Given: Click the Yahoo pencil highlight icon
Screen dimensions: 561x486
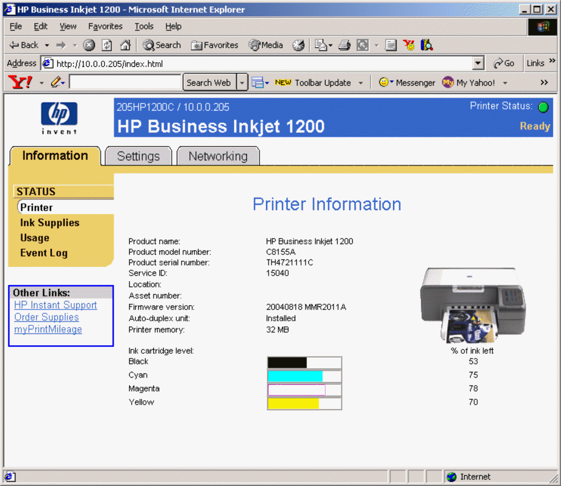Looking at the screenshot, I should (x=56, y=83).
